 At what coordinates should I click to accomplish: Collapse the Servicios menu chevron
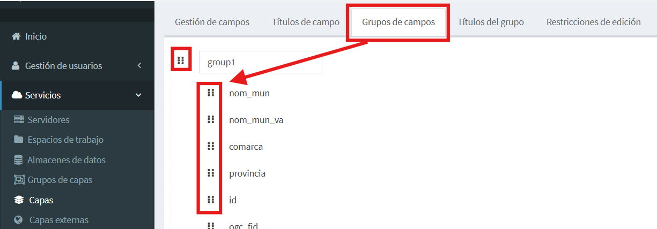pos(139,95)
